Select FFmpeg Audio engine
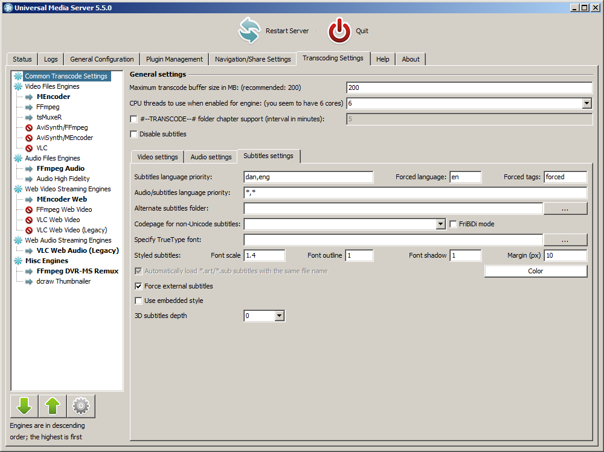The image size is (604, 452). coord(60,168)
